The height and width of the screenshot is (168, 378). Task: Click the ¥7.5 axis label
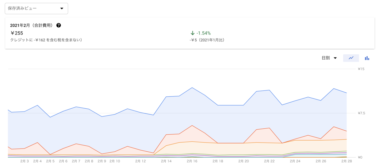tap(362, 113)
